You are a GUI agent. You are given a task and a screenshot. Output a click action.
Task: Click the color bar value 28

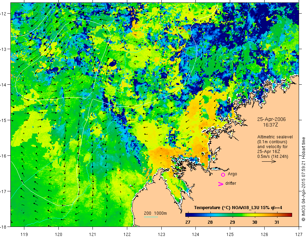click(x=210, y=222)
